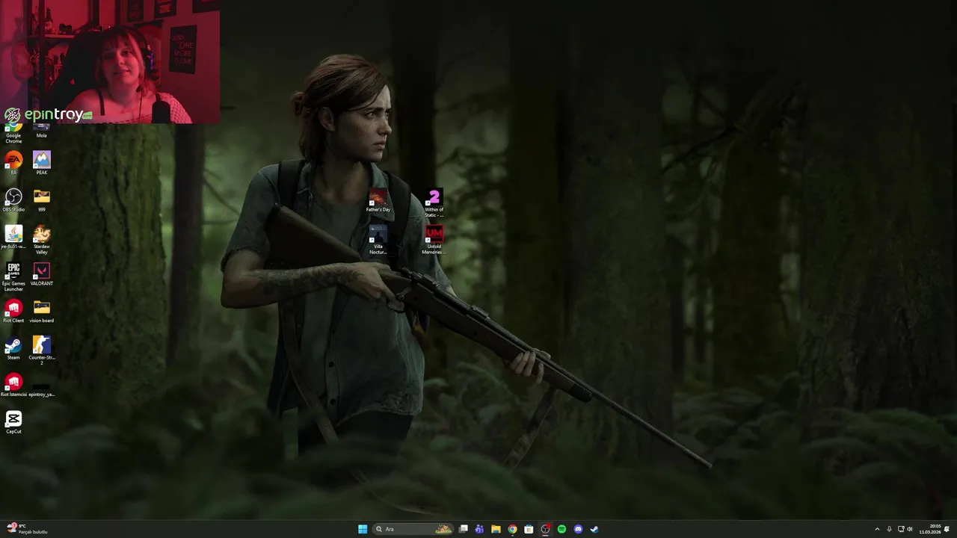Launch the PEAK game shortcut

(x=42, y=162)
